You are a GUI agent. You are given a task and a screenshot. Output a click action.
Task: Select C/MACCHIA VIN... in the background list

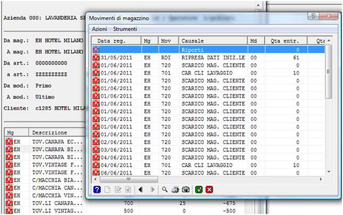(x=58, y=196)
